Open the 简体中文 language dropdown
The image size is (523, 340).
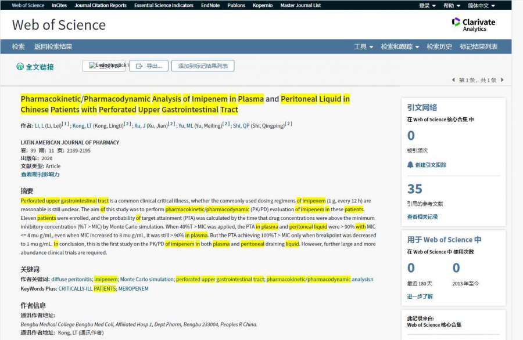481,5
